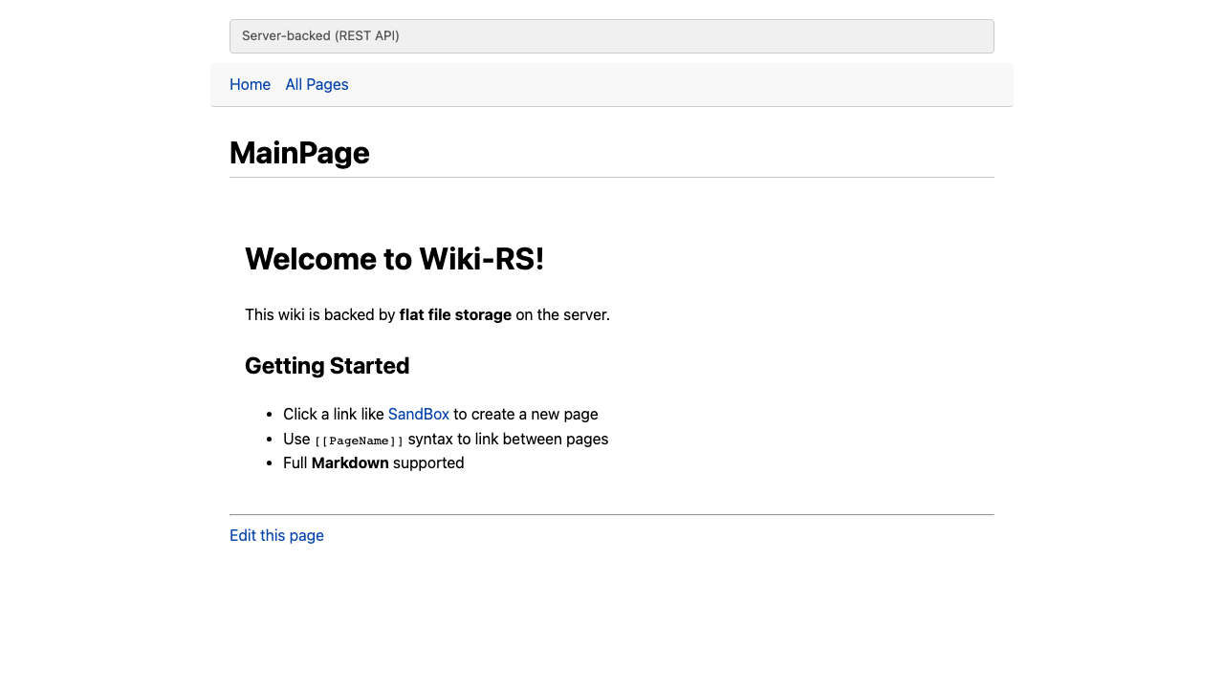Click the MainPage title heading

click(299, 152)
